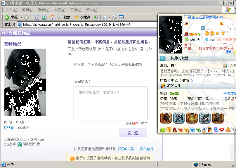Click the green VIP upgrade arrow

(199, 34)
